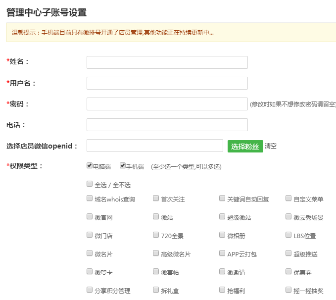
Task: Click the 清空 link
Action: pos(271,146)
